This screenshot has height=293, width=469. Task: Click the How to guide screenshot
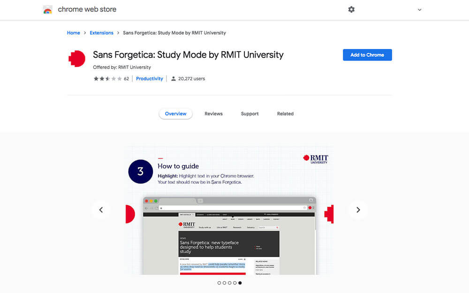pos(229,210)
